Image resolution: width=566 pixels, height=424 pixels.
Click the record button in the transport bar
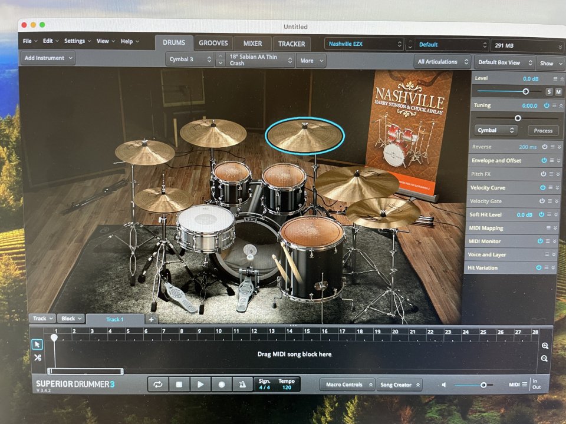221,384
